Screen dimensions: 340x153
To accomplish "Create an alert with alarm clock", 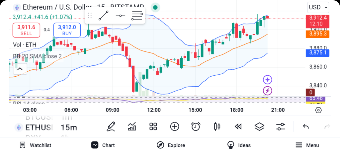I will click(x=196, y=126).
